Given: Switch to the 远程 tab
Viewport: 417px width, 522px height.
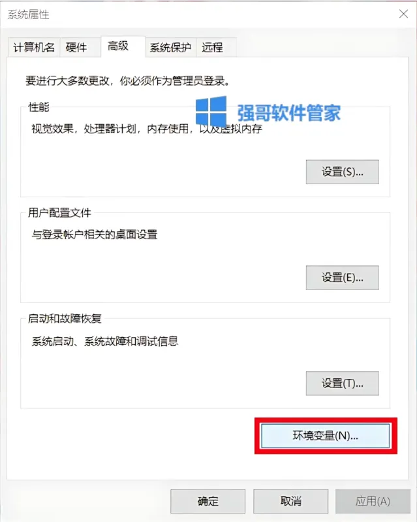Looking at the screenshot, I should click(x=212, y=47).
